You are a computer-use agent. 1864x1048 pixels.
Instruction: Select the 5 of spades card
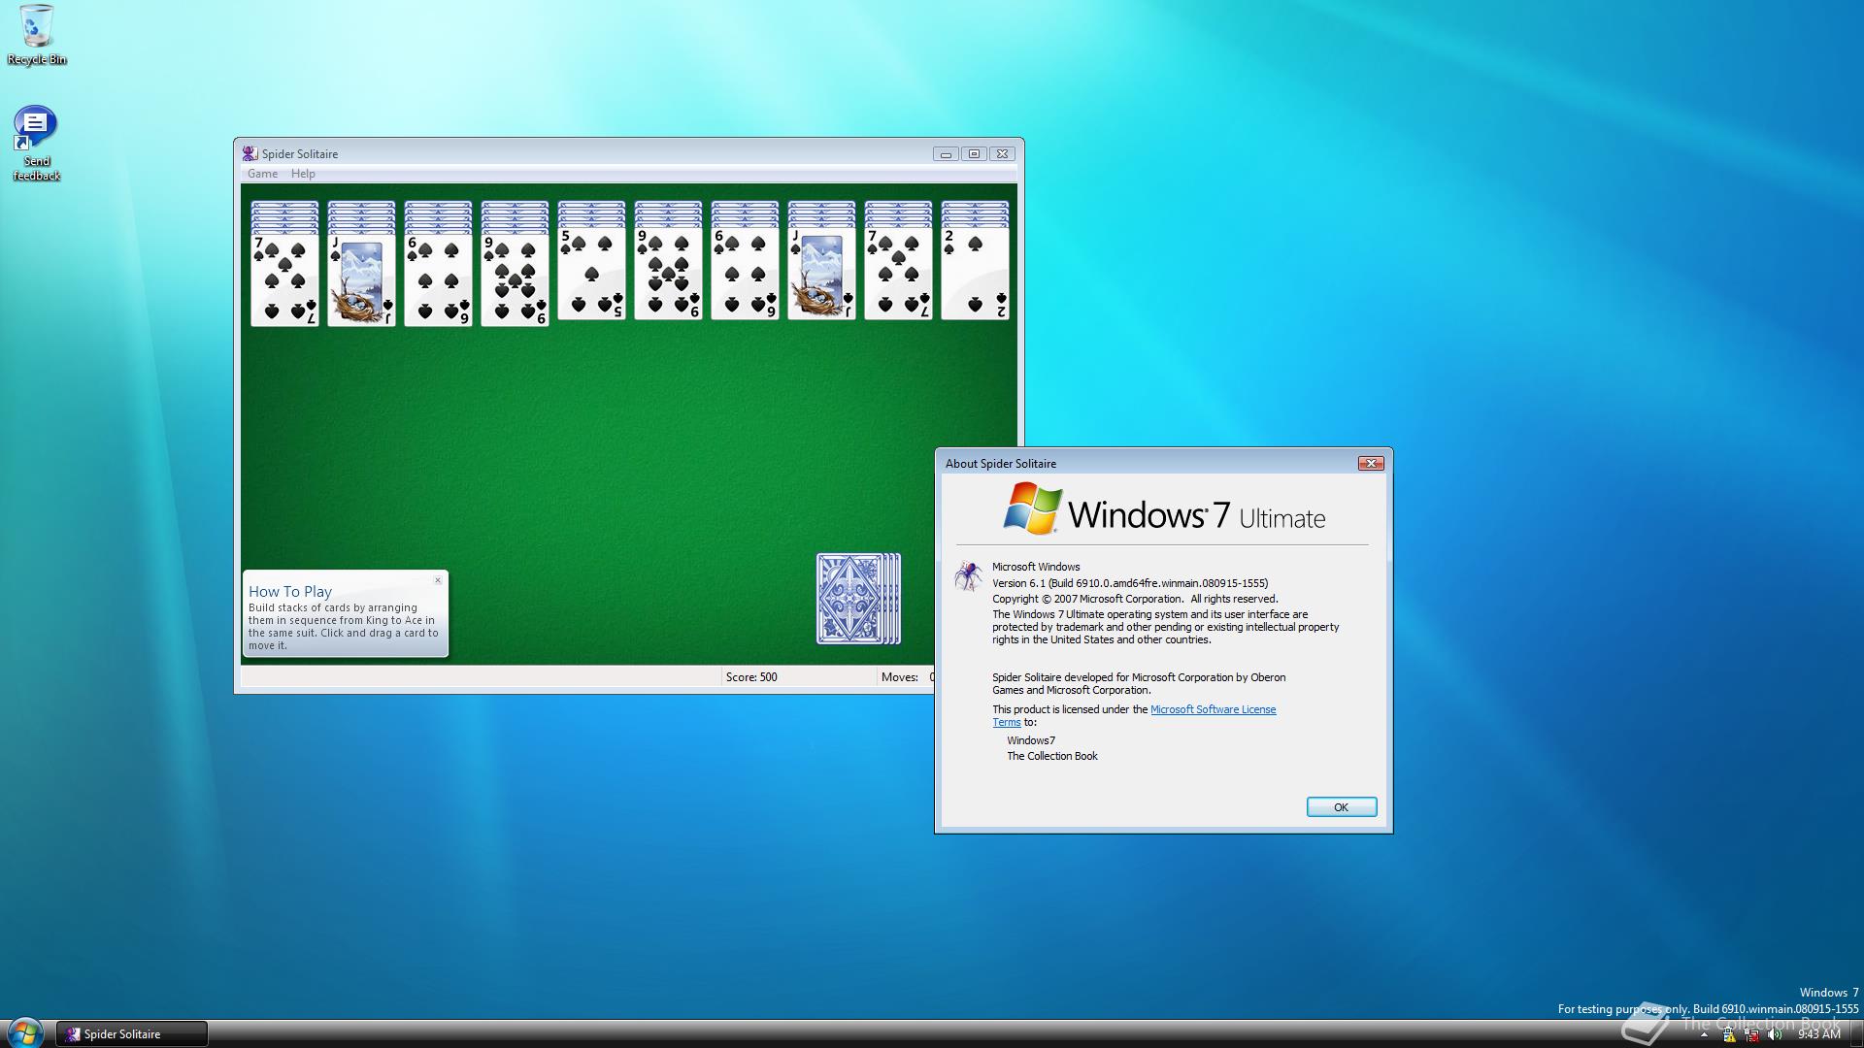point(591,275)
